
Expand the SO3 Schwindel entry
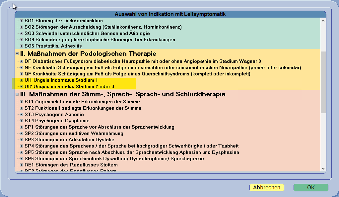21,33
